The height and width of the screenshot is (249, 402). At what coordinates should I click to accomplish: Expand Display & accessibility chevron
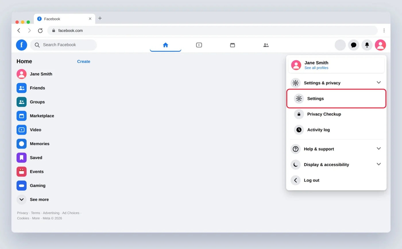tap(379, 164)
